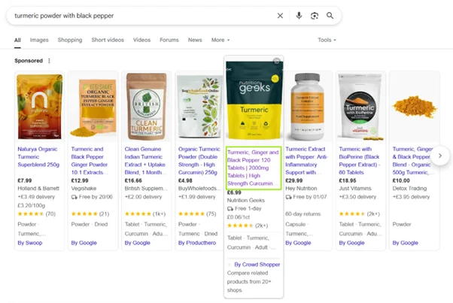Open Turmeric, Ginger & Black Pepper Blend link
Viewport: 453px width, 303px height.
[x=413, y=161]
